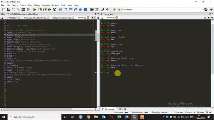214x120 pixels.
Task: Open the Consoles menu
Action: [46, 5]
